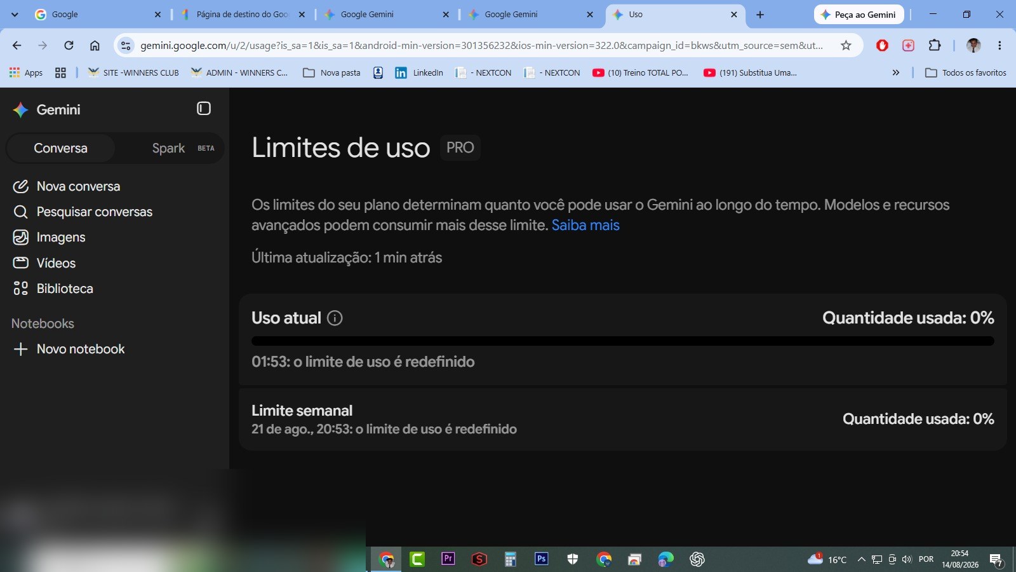Screen dimensions: 1016x572
Task: Open a new browser tab
Action: [x=760, y=14]
